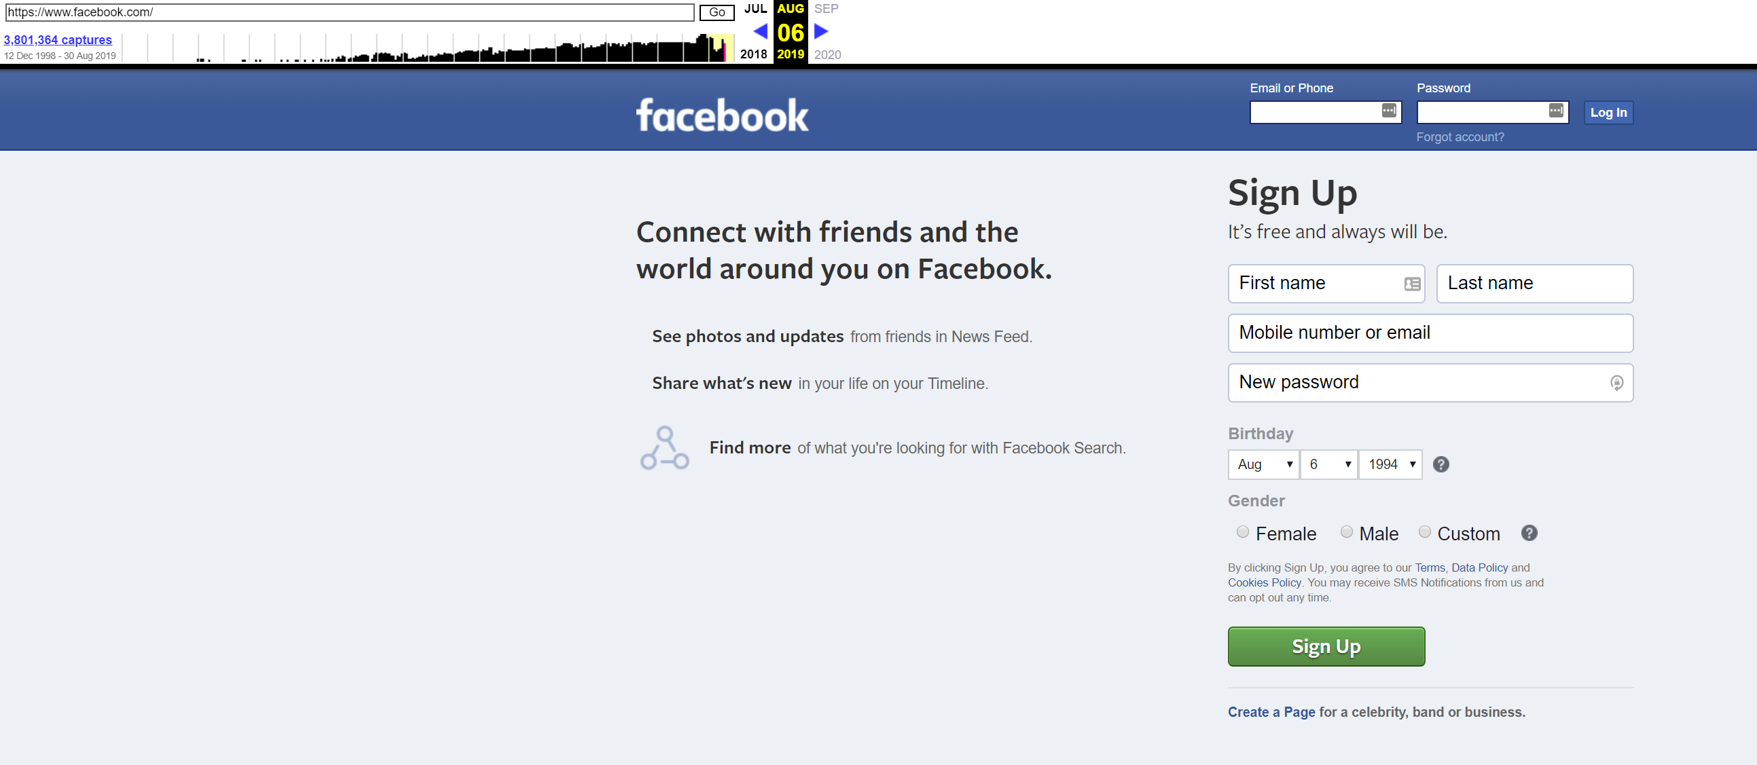The image size is (1757, 765).
Task: Click 'Share what's new' text
Action: tap(722, 384)
